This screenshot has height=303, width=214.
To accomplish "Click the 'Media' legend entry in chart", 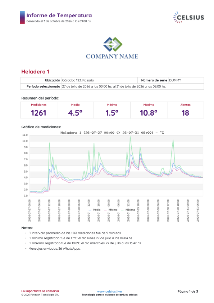I will coord(95,210).
